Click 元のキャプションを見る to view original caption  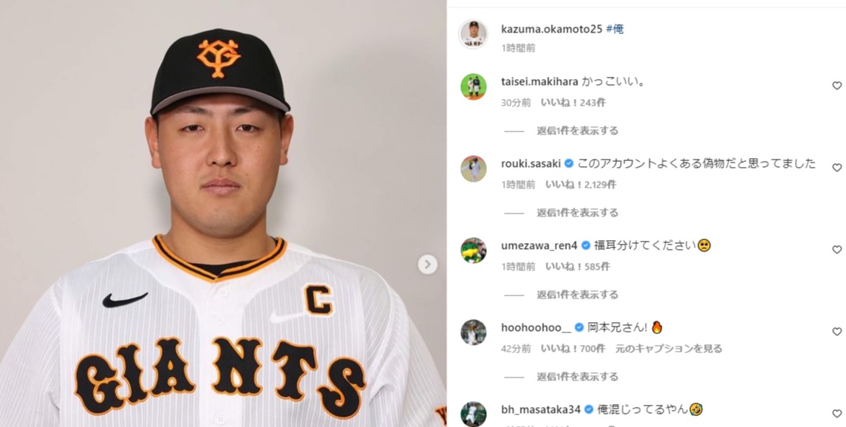tap(669, 349)
